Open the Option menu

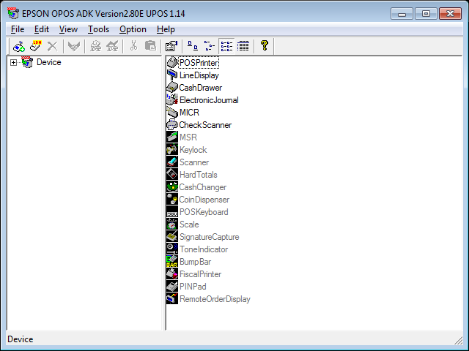(x=133, y=29)
